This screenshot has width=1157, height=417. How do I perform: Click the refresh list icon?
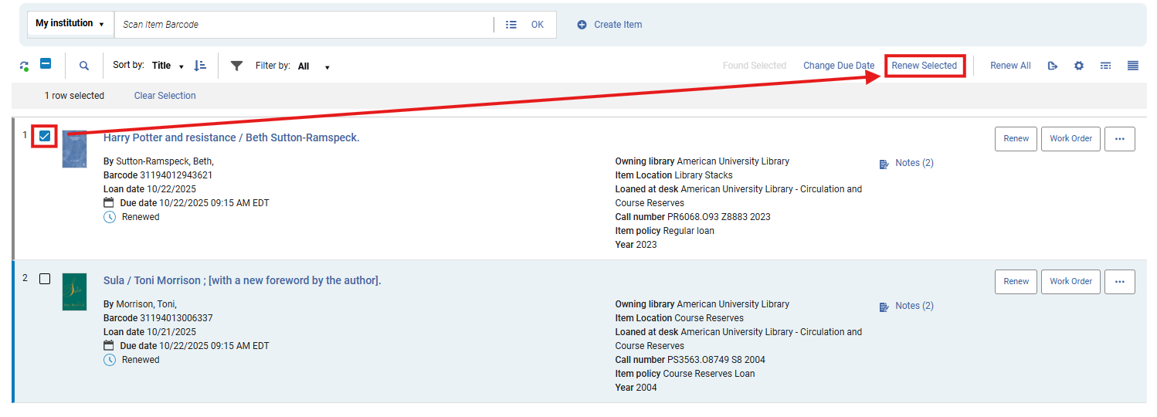24,66
